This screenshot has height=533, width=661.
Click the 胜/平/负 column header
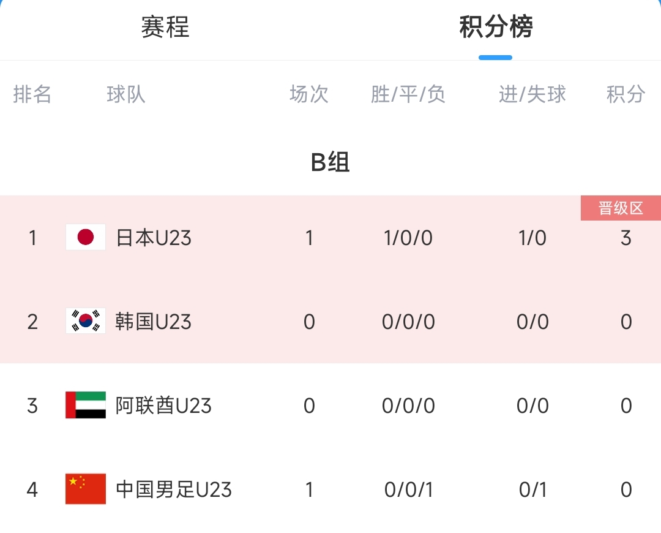coord(408,94)
